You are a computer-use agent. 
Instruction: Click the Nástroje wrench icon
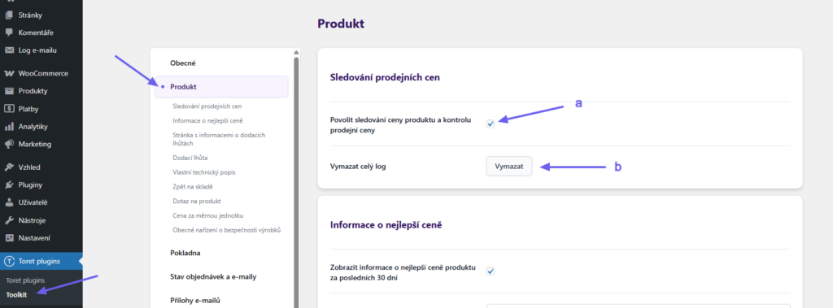coord(8,220)
